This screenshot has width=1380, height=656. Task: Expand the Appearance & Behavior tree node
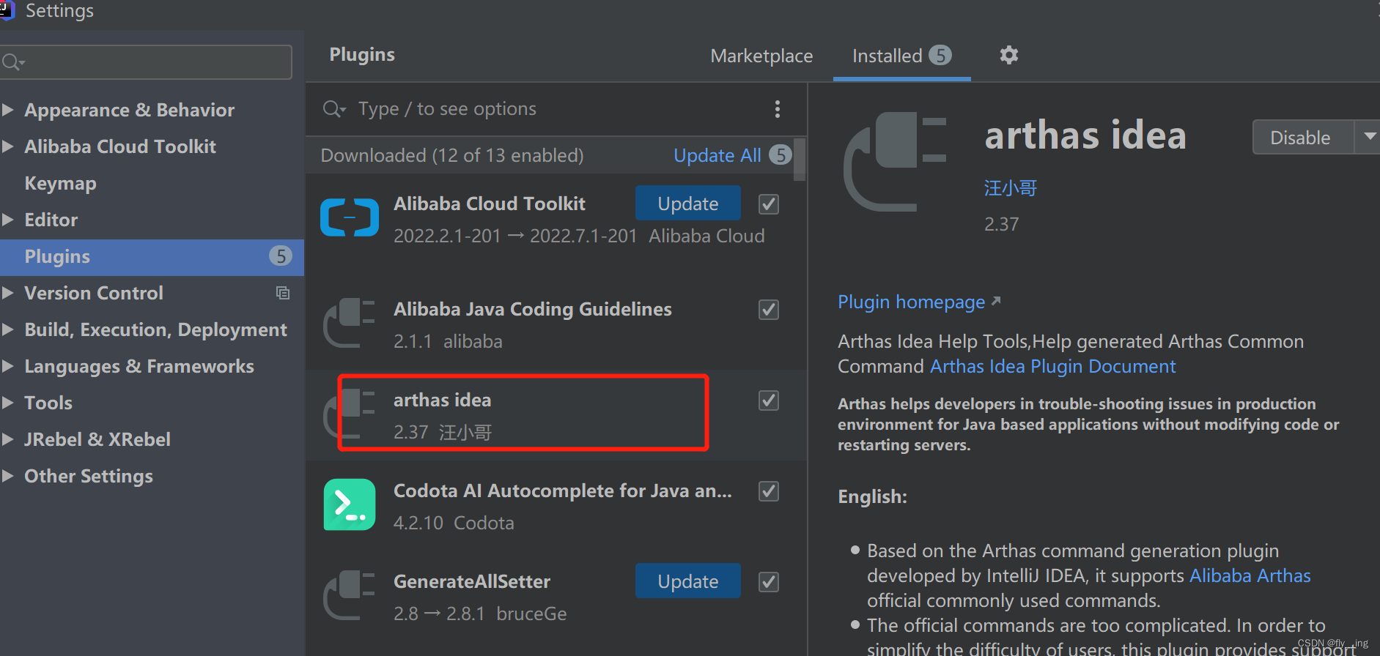(8, 110)
